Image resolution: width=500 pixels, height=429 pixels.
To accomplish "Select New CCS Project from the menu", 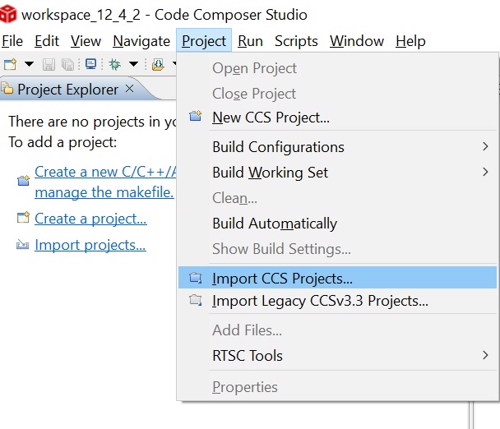I will (271, 118).
